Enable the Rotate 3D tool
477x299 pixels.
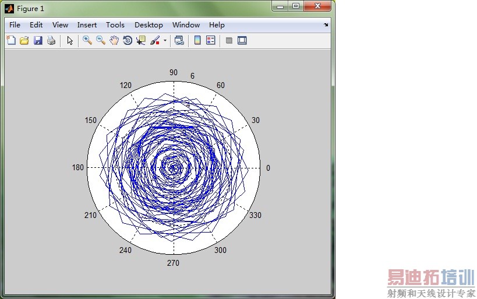128,40
